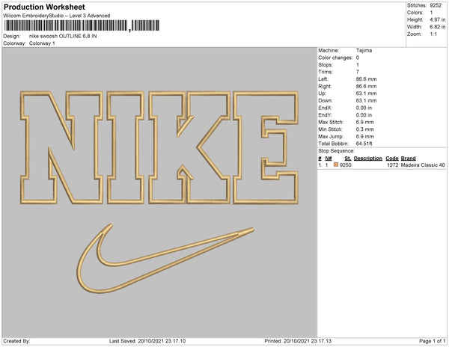Click the design name 'nike swoosh OUTLINE 6,8 IN'
Viewport: 449px width, 347px height.
click(63, 37)
